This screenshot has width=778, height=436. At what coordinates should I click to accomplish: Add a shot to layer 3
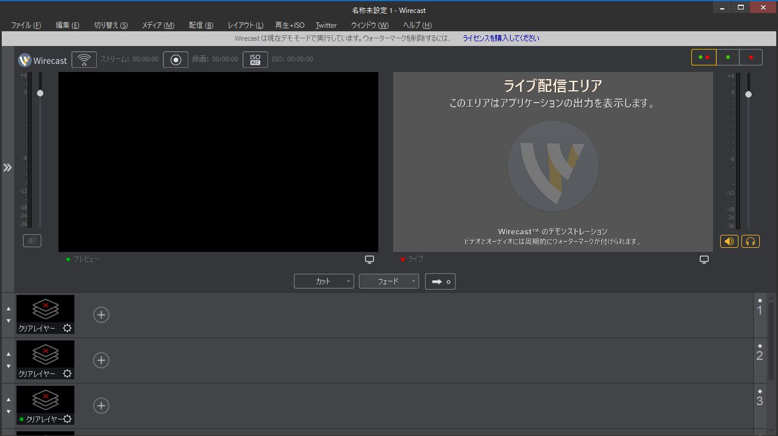(102, 406)
